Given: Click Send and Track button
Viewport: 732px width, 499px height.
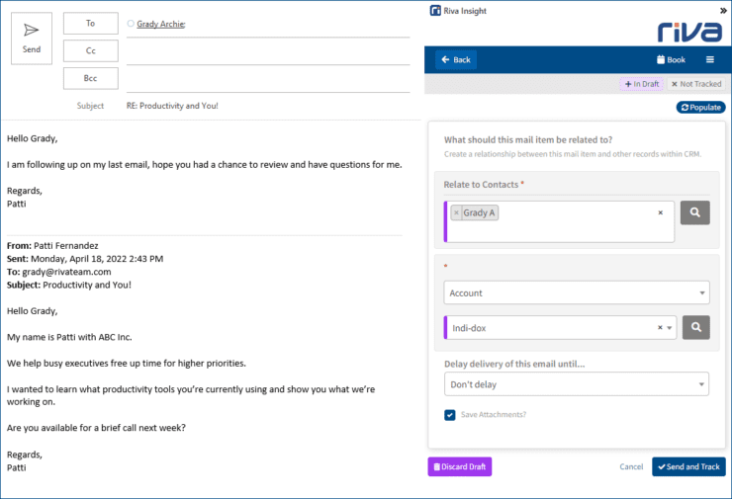Looking at the screenshot, I should [x=688, y=466].
